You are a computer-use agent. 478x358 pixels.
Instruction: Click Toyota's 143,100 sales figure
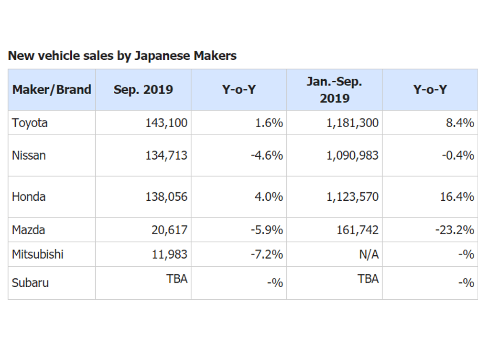[x=166, y=123]
